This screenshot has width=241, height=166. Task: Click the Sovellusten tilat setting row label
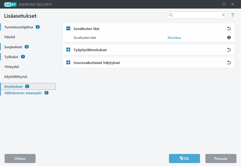click(85, 38)
